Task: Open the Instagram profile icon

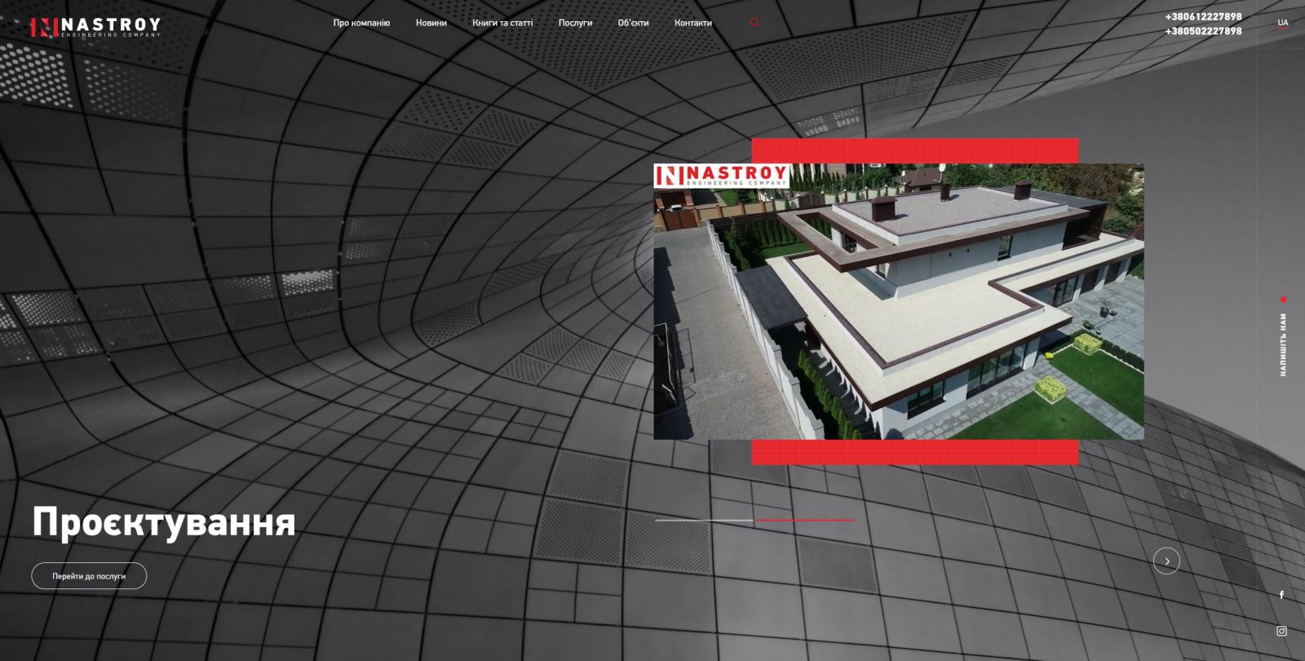Action: [1281, 631]
